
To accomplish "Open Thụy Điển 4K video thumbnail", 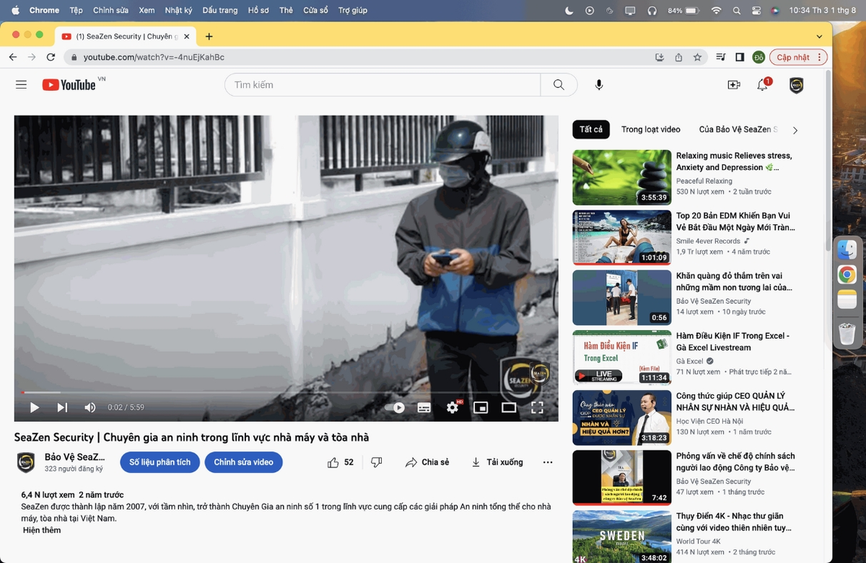I will pos(622,536).
